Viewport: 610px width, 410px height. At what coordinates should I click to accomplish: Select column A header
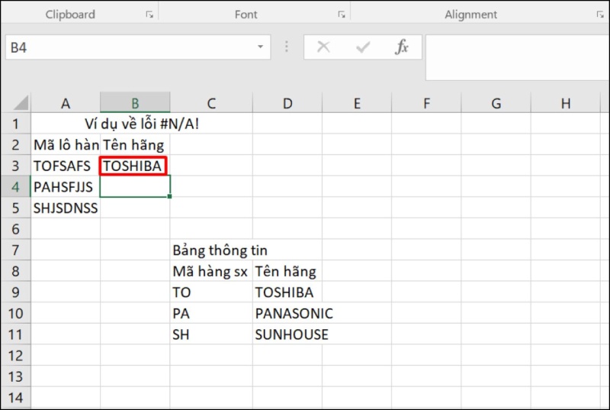(x=66, y=103)
